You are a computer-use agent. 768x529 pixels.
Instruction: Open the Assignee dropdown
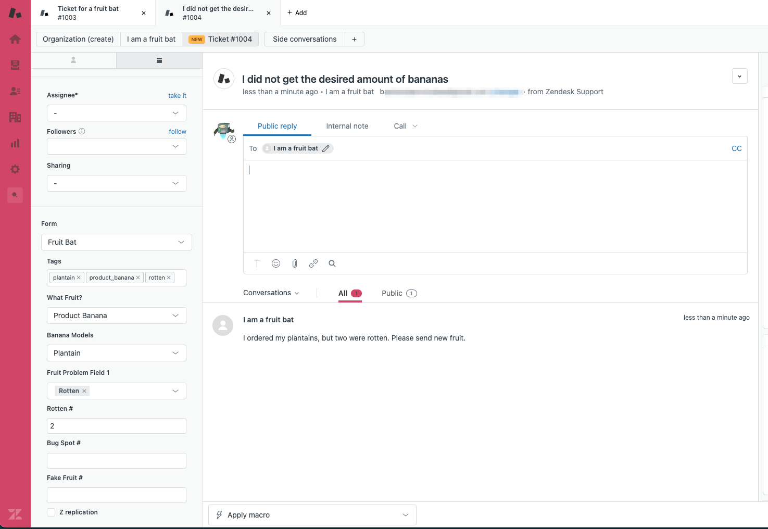click(117, 113)
